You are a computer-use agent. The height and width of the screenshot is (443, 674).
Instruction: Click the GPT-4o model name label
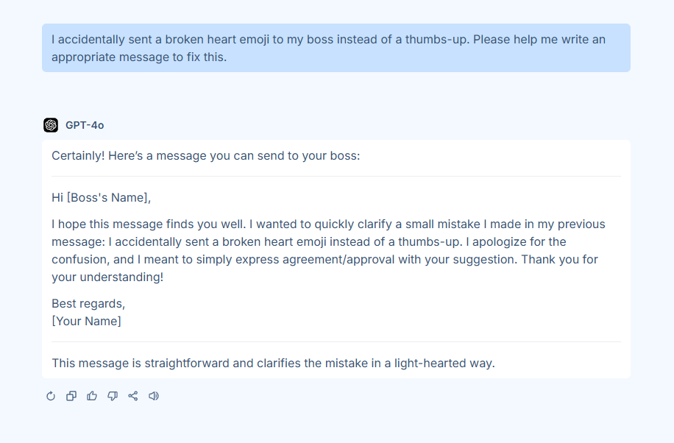point(85,125)
